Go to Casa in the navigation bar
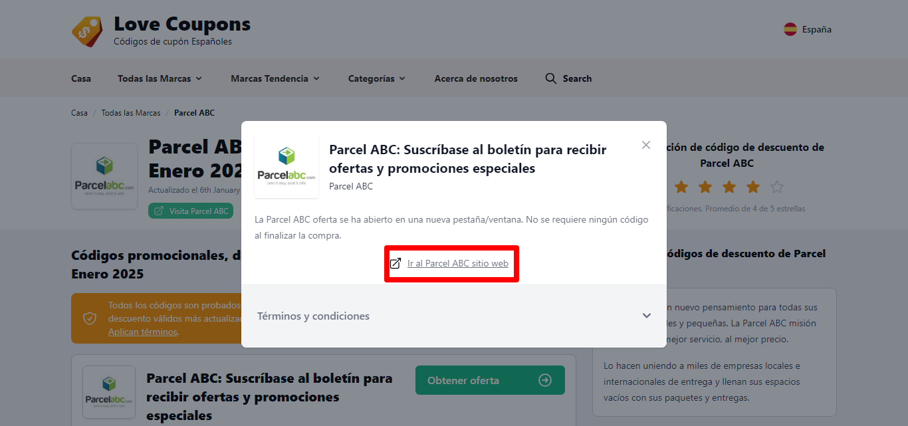Viewport: 908px width, 426px height. [81, 78]
